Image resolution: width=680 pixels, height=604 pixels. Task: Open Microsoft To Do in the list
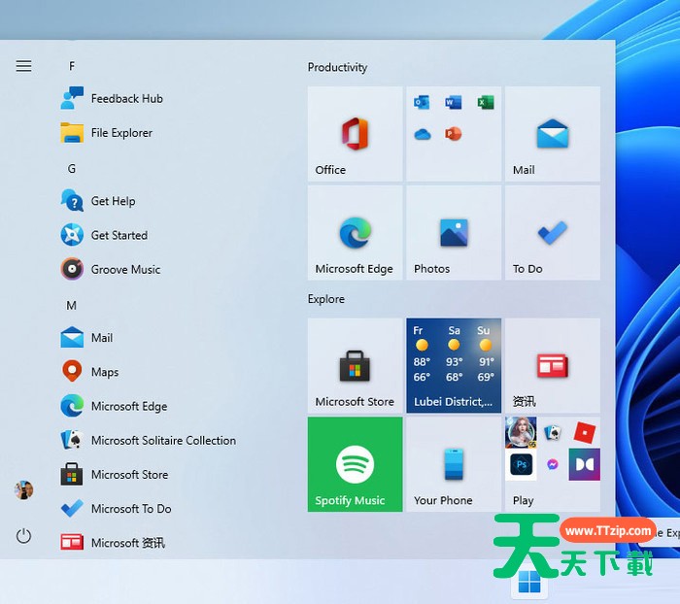point(117,509)
